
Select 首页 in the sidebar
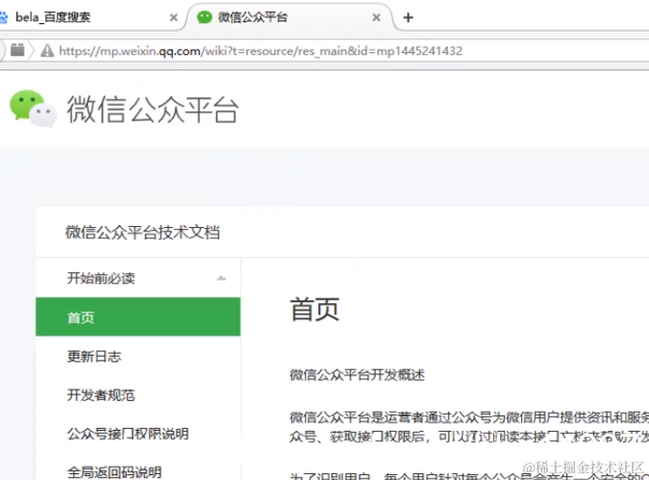(x=138, y=316)
